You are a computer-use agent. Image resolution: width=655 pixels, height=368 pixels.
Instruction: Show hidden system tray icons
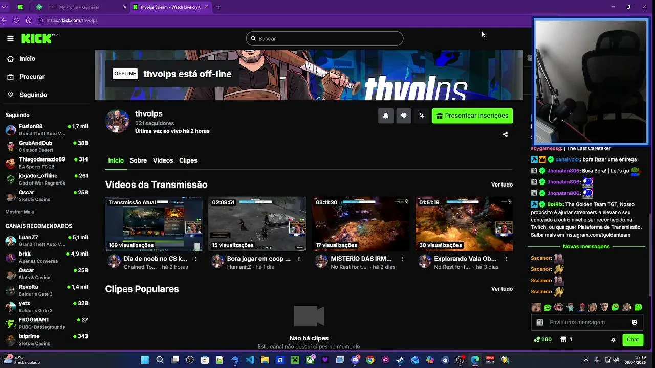click(586, 360)
